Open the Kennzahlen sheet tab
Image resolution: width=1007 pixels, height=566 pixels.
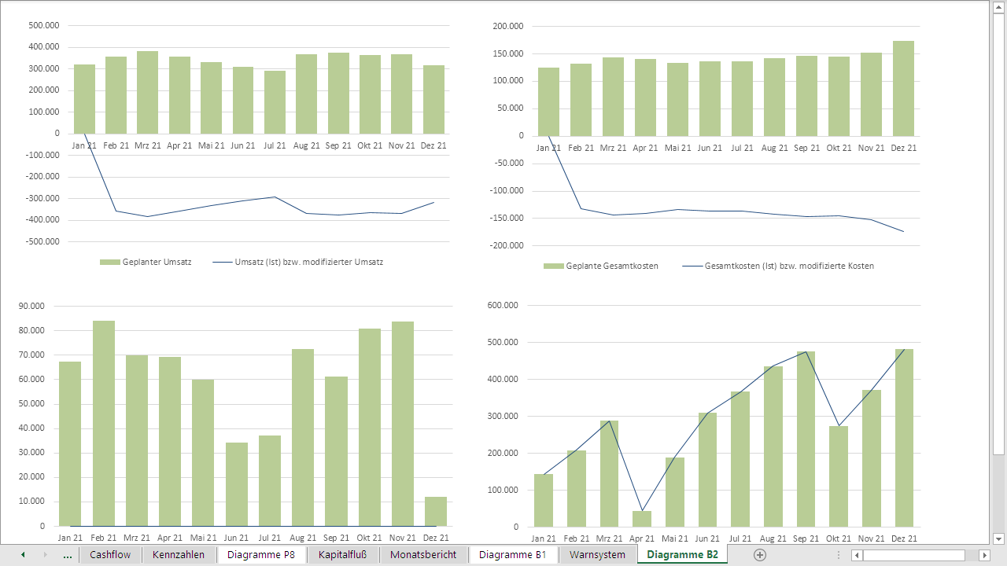pyautogui.click(x=179, y=554)
